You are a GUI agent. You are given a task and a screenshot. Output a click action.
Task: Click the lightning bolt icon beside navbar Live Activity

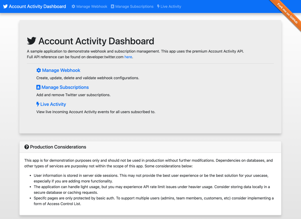[158, 7]
